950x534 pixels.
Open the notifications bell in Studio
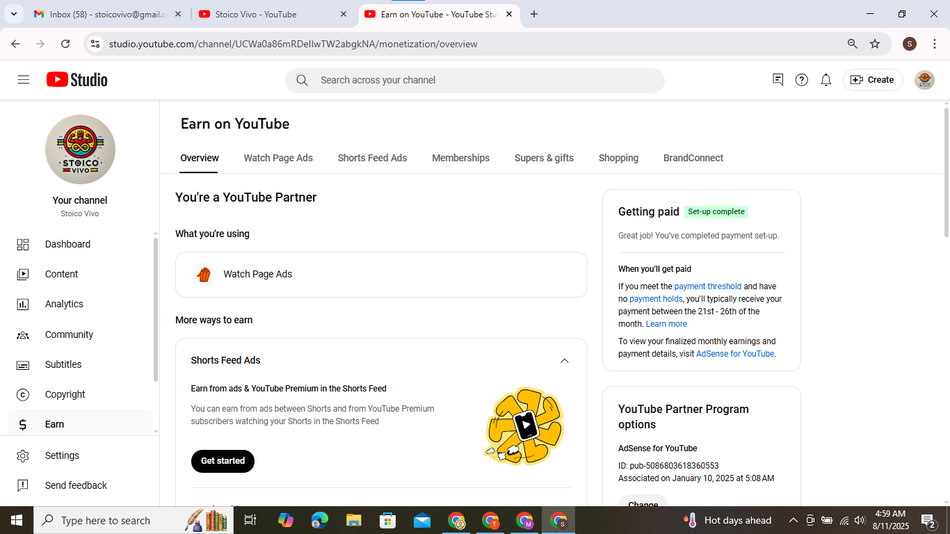coord(826,80)
